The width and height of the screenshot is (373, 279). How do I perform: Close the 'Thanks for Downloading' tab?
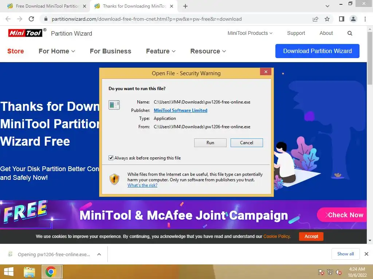[172, 6]
